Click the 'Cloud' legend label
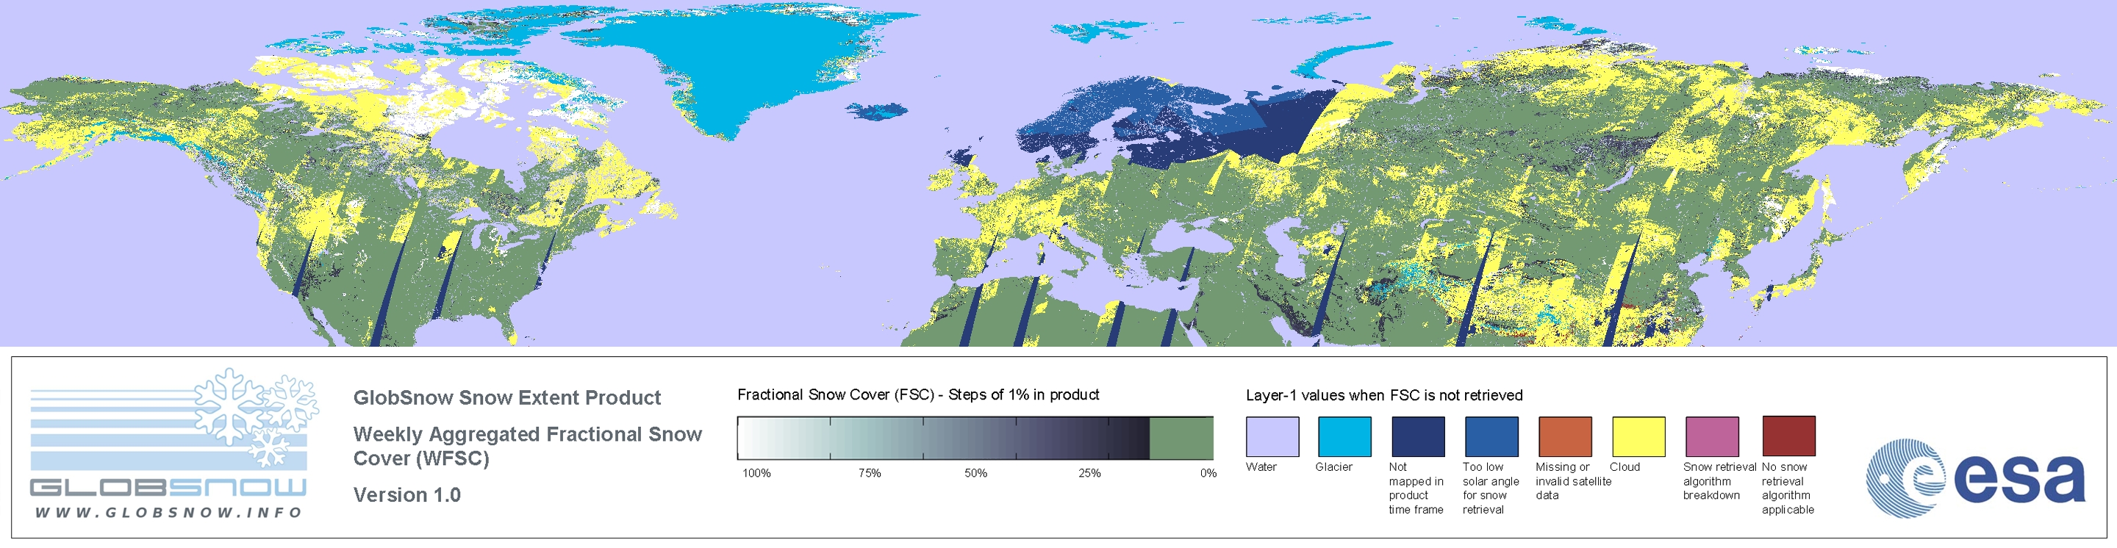The width and height of the screenshot is (2117, 548). point(1625,466)
